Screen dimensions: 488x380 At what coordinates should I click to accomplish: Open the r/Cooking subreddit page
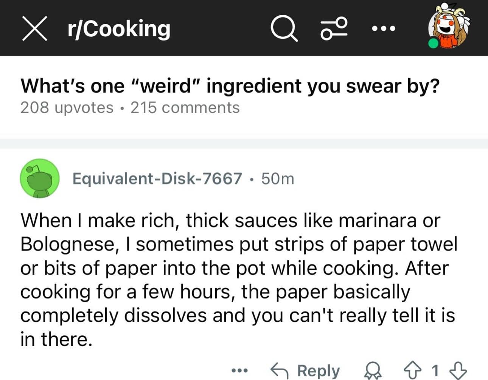tap(119, 28)
